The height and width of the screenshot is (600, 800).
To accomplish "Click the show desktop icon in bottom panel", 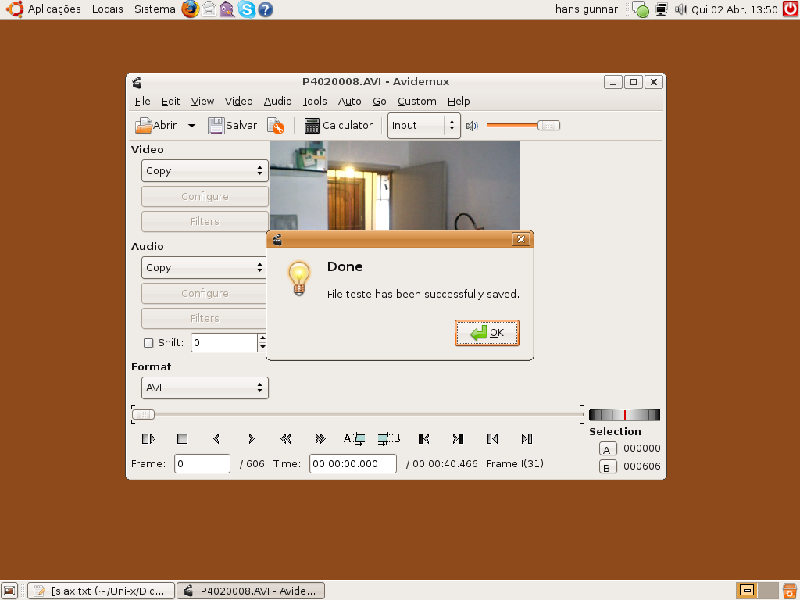I will pyautogui.click(x=9, y=591).
